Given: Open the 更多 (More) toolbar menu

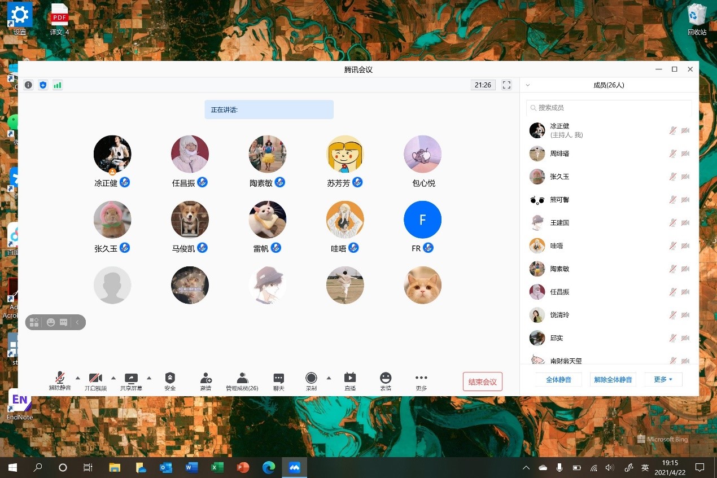Looking at the screenshot, I should (421, 379).
